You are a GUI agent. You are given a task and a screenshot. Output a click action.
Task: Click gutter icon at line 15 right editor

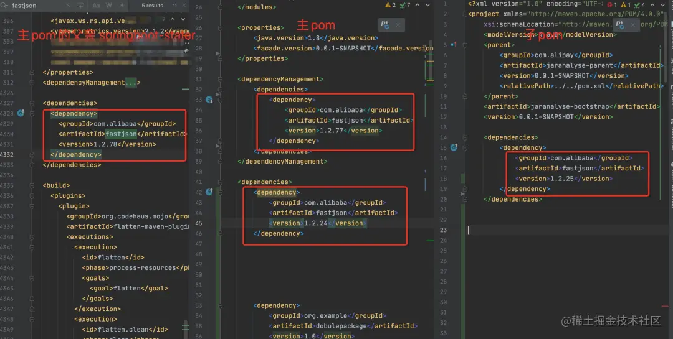tap(454, 148)
